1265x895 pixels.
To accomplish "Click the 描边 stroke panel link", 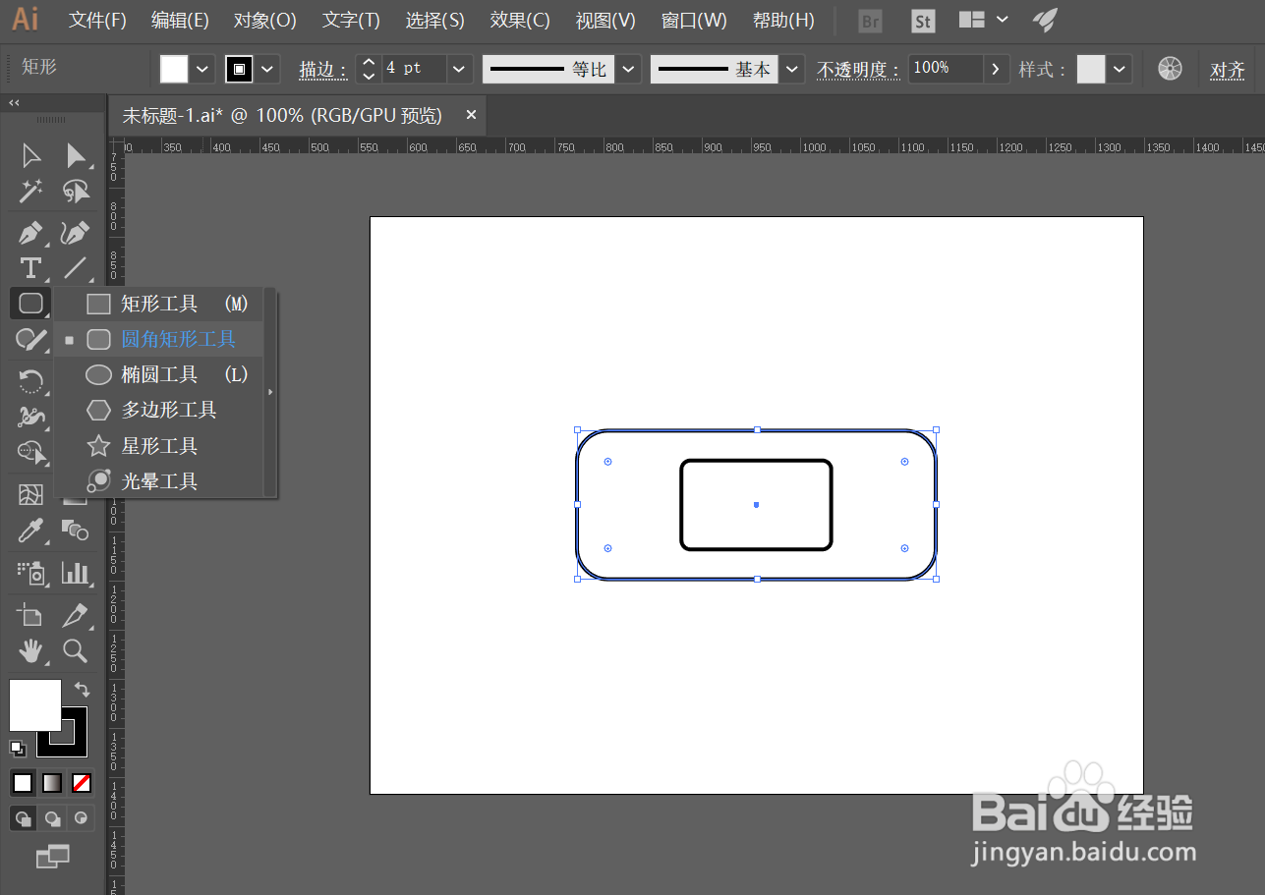I will (323, 70).
